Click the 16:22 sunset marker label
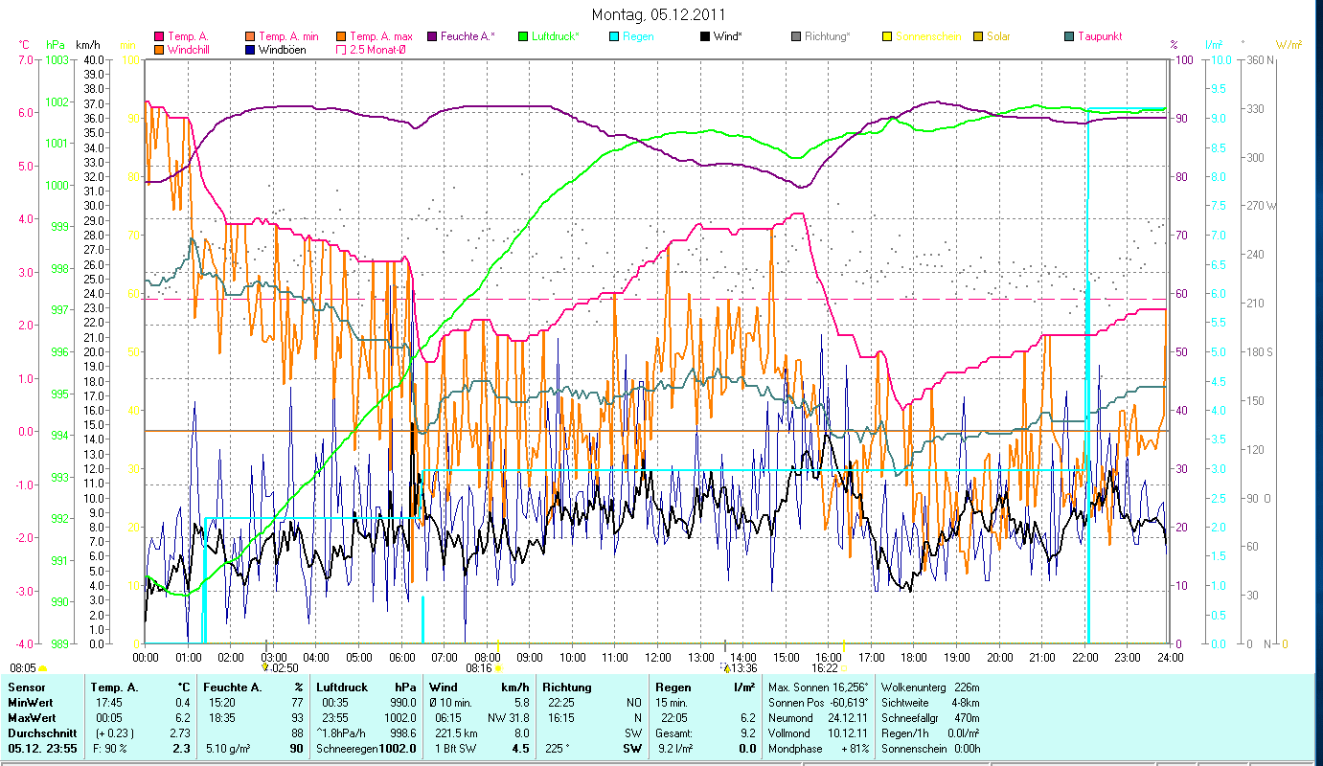This screenshot has width=1323, height=766. [x=825, y=668]
